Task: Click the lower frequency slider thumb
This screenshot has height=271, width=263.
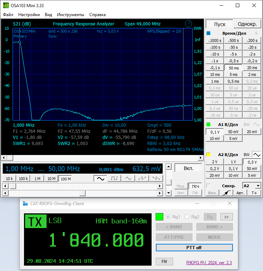Action: tap(82, 193)
